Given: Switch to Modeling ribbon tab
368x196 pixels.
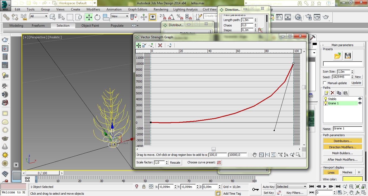Looking at the screenshot, I should (x=16, y=26).
